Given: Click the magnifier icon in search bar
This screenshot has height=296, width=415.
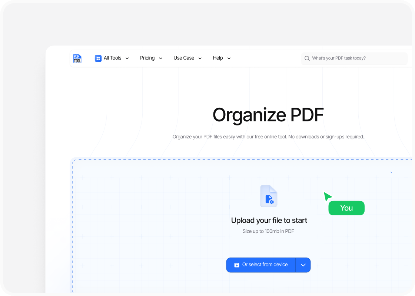Looking at the screenshot, I should click(x=307, y=58).
